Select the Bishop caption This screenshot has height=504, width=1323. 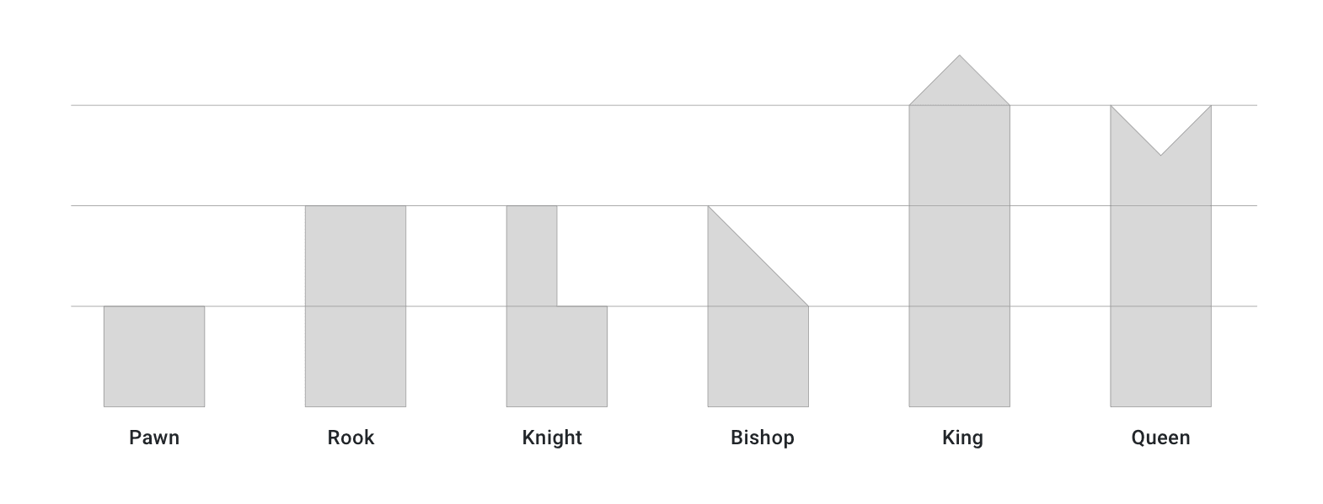pos(763,438)
